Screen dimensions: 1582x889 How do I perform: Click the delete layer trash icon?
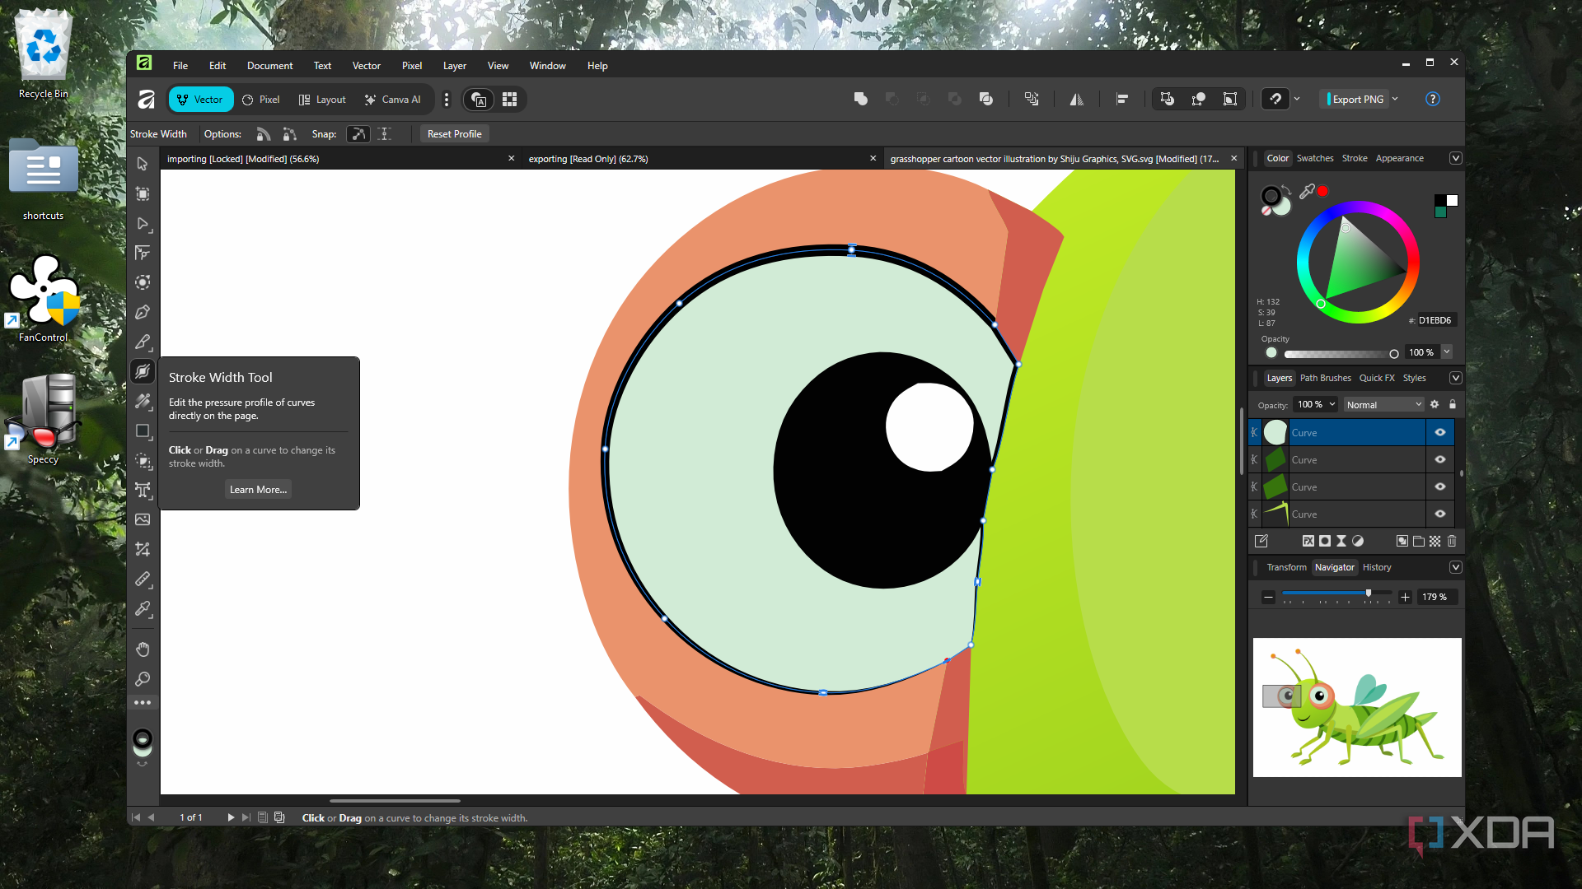click(x=1452, y=541)
